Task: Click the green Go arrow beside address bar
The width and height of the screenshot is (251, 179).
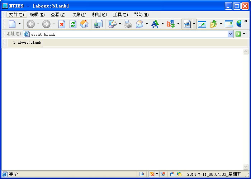Action: 238,34
